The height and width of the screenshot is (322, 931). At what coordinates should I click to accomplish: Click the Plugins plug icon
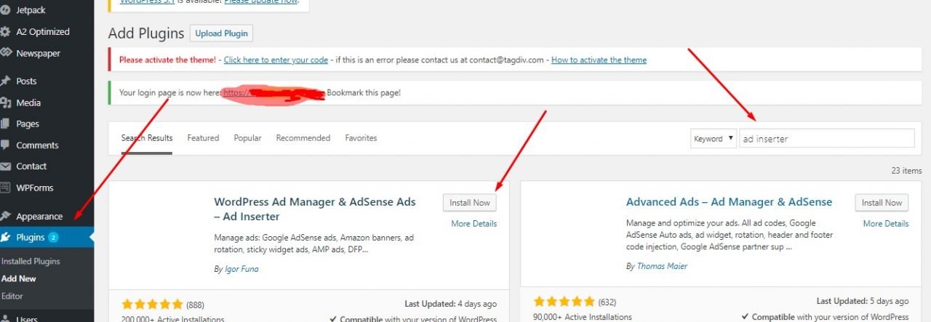(x=5, y=237)
